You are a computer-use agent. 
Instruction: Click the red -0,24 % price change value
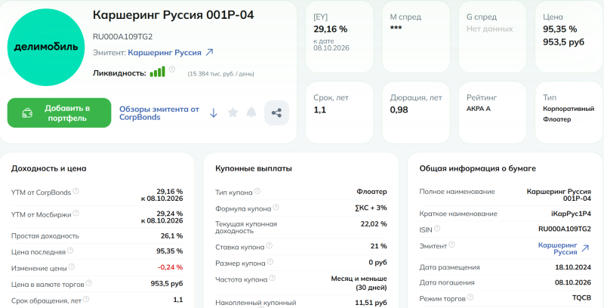point(171,267)
